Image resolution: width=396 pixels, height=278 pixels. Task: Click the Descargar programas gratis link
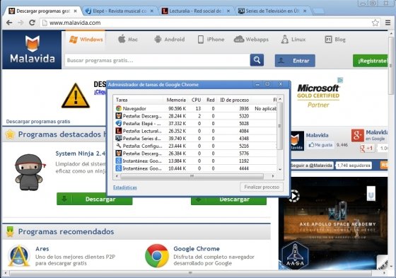(x=38, y=122)
